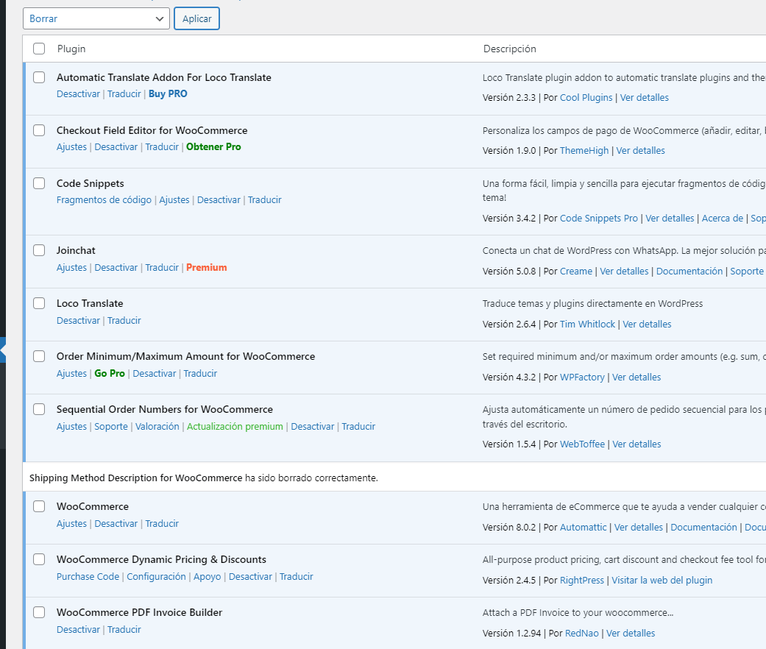This screenshot has width=766, height=649.
Task: Visit the WPFactory author link
Action: pos(582,377)
